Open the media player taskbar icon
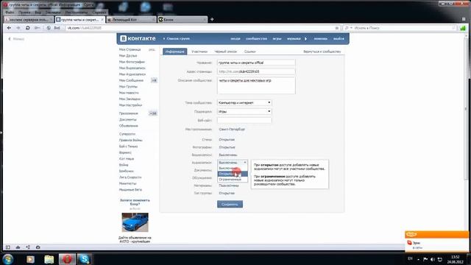Image resolution: width=471 pixels, height=265 pixels. (30, 259)
